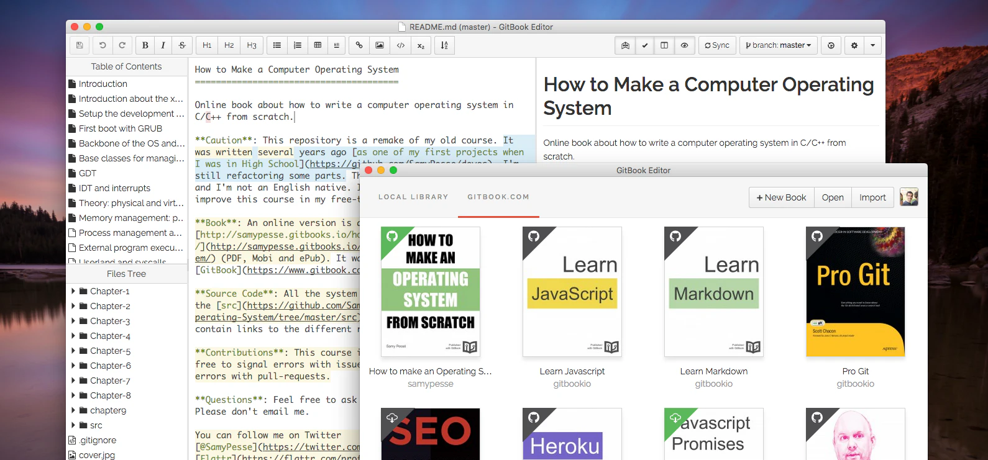Open the Pro Git book cover
Viewport: 988px width, 460px height.
coord(856,292)
